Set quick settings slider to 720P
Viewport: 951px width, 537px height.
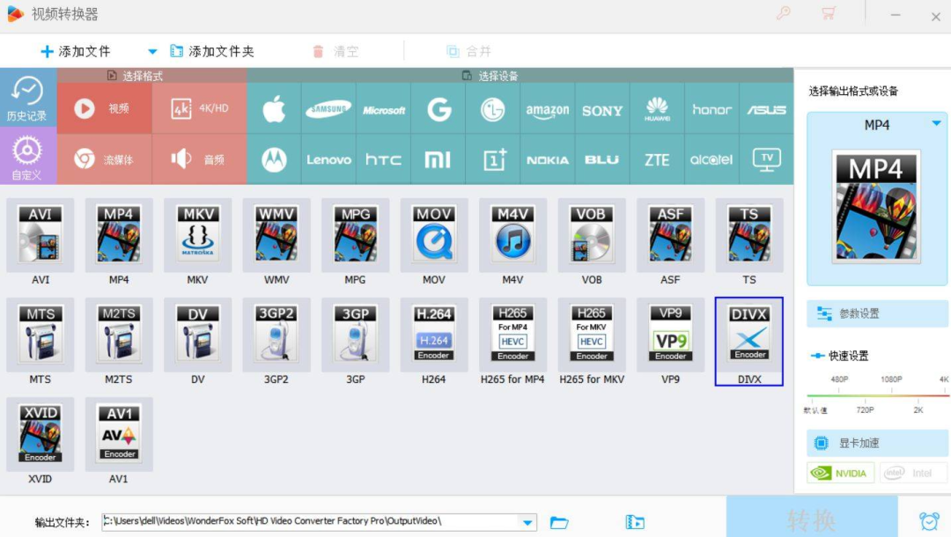(x=863, y=396)
